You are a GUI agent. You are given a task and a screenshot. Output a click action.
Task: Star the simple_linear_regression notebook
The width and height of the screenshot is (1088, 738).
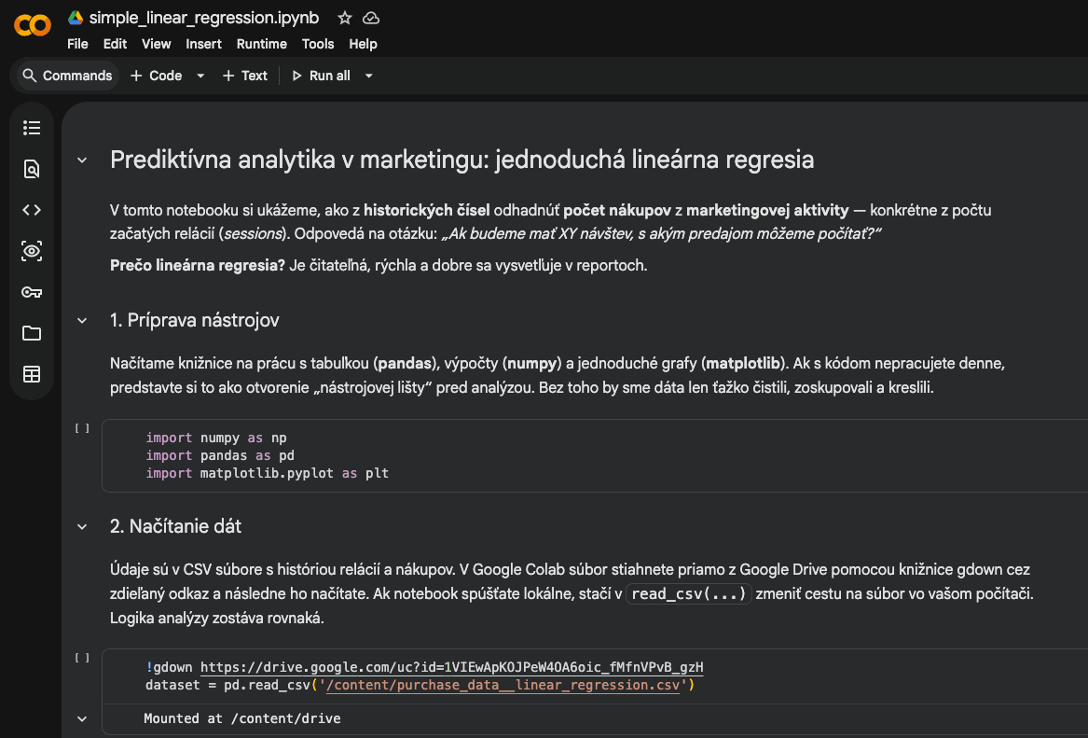(x=344, y=17)
